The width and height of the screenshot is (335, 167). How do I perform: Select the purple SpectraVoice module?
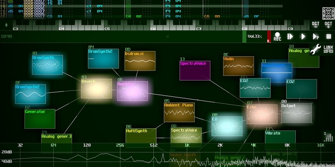coord(195,70)
